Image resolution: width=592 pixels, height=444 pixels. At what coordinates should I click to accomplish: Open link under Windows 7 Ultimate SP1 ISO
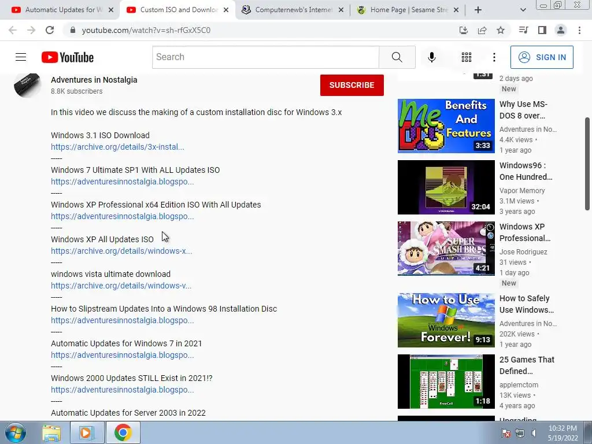tap(123, 182)
